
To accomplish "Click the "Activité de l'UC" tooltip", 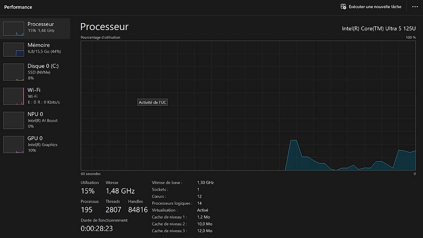I will coord(152,103).
